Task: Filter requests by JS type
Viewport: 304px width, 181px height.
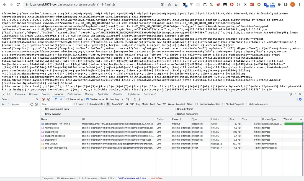Action: (x=127, y=104)
